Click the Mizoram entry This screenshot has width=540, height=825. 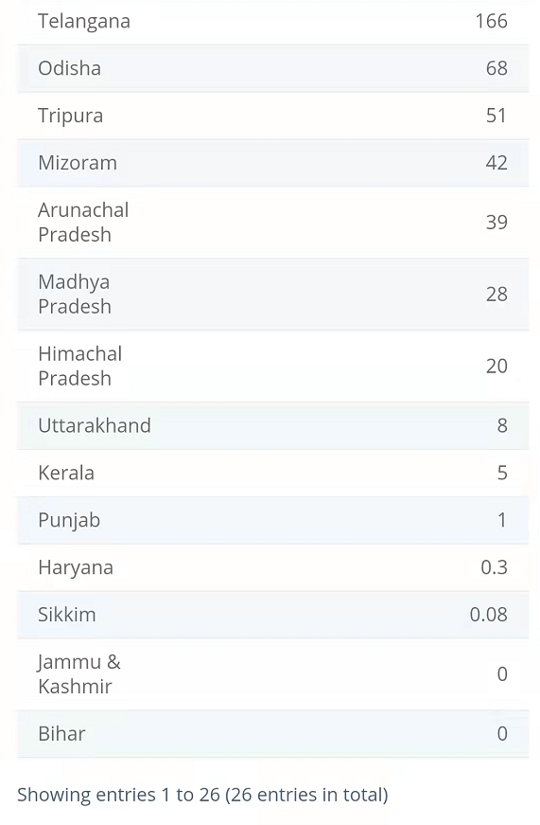click(78, 163)
